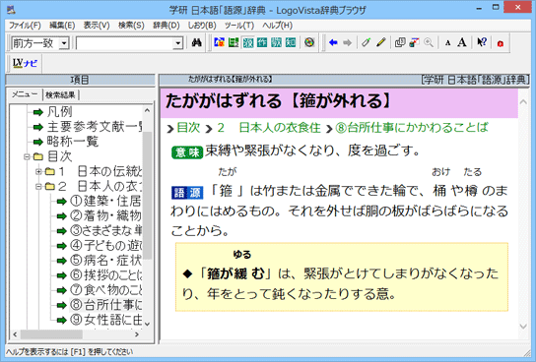Select ④子どもの遊び tree item
This screenshot has height=362, width=536.
[105, 245]
